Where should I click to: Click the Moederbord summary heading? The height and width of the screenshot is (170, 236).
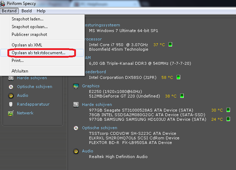click(95, 72)
